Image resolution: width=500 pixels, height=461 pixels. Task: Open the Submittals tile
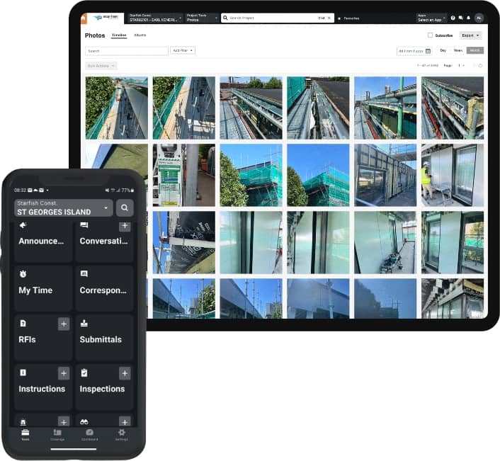tap(104, 338)
